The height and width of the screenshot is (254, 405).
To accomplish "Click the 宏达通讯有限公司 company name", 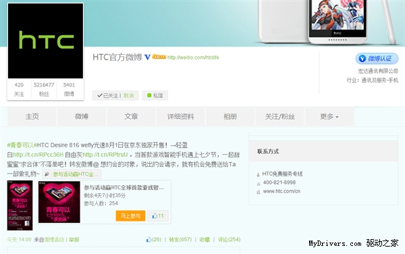I will pyautogui.click(x=378, y=71).
